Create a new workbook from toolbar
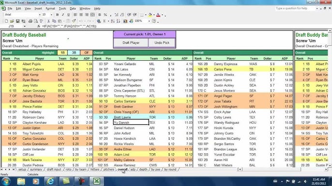The height and width of the screenshot is (186, 332). 6,21
